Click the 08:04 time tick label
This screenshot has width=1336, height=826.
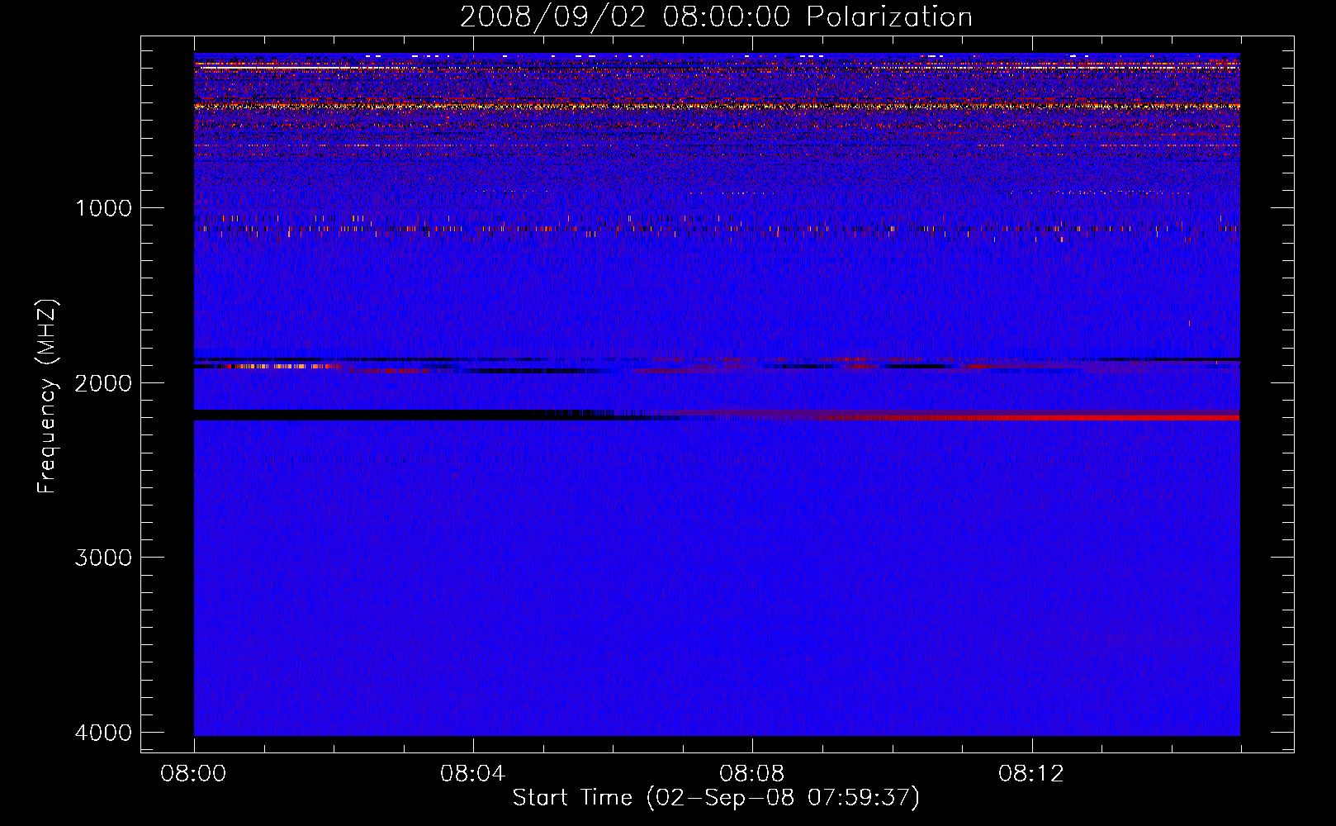pyautogui.click(x=473, y=774)
